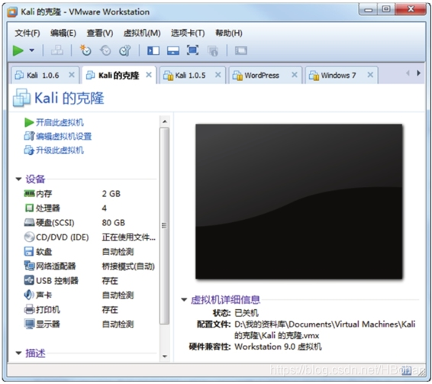Select the 声卡 device row
The image size is (432, 384).
click(x=89, y=295)
